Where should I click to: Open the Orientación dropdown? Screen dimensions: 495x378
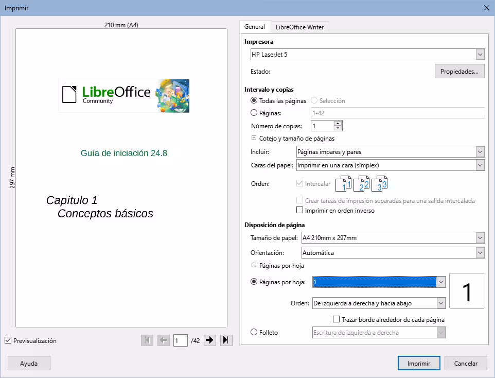pyautogui.click(x=480, y=252)
